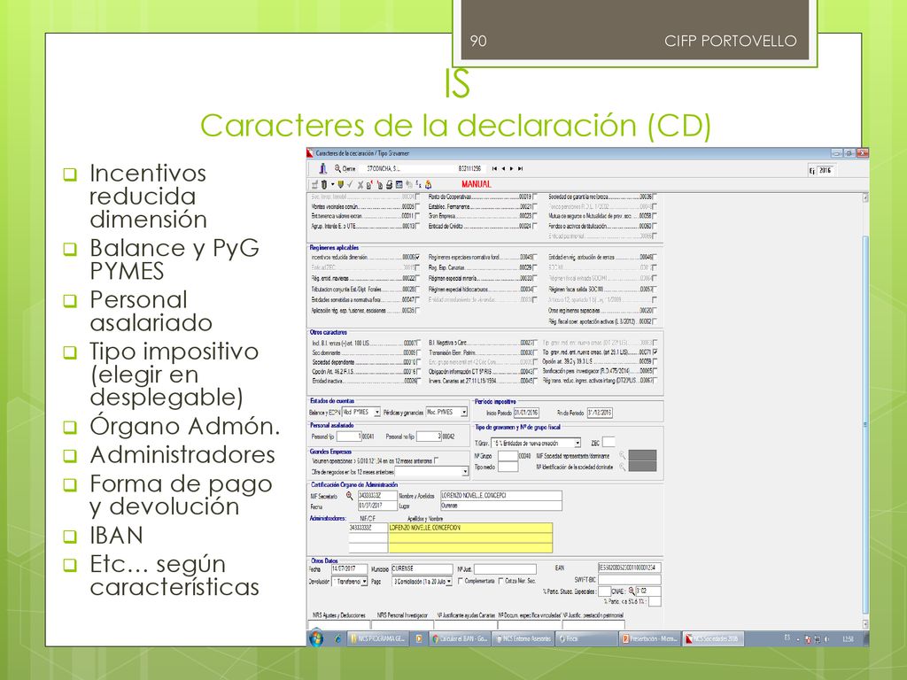The image size is (907, 680).
Task: Open dropdown arrow next to trash icon
Action: (x=332, y=184)
